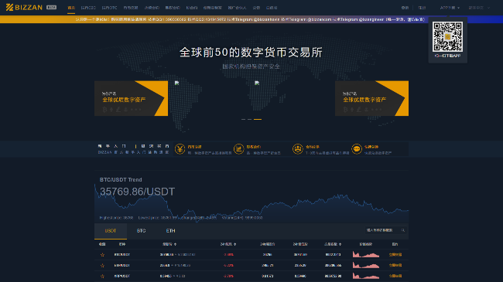
Task: Sort by the 24h change column arrows
Action: click(x=235, y=244)
